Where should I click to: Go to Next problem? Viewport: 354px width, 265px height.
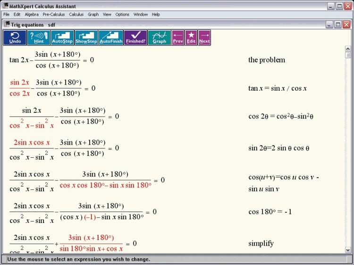pos(204,38)
